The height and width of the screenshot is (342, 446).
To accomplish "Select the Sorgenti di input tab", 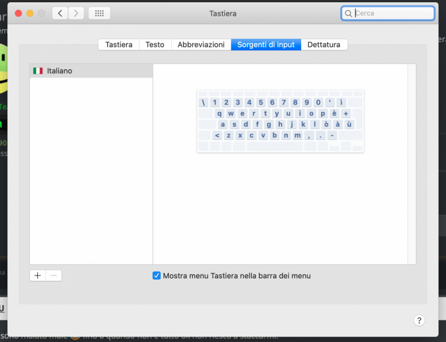I will pos(266,45).
